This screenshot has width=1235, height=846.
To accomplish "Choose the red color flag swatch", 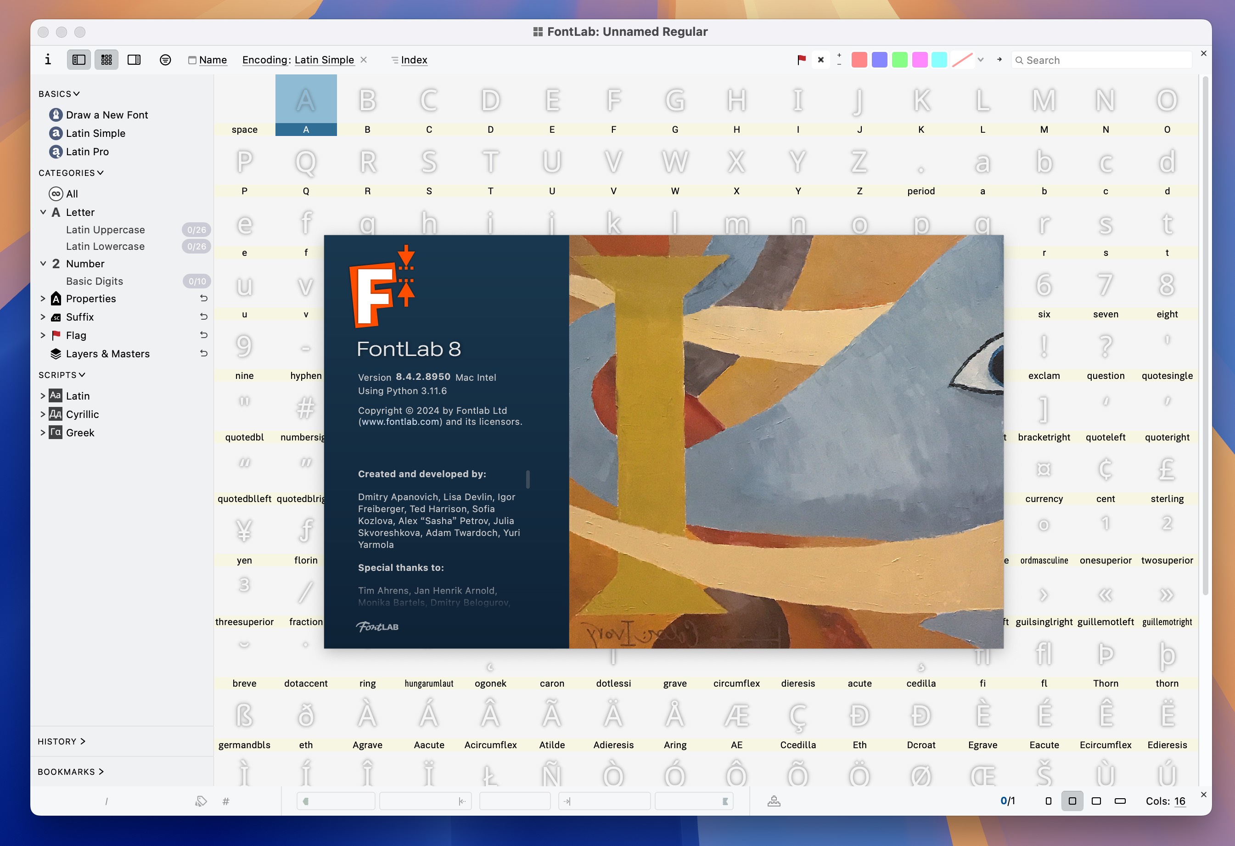I will (x=859, y=60).
